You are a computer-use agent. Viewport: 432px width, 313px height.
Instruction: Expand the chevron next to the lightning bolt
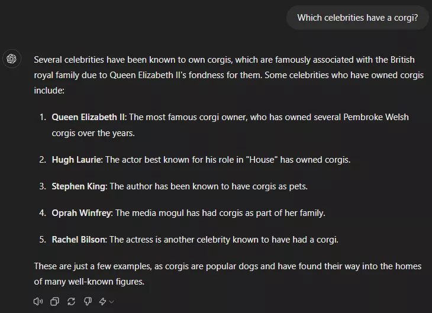tap(112, 302)
